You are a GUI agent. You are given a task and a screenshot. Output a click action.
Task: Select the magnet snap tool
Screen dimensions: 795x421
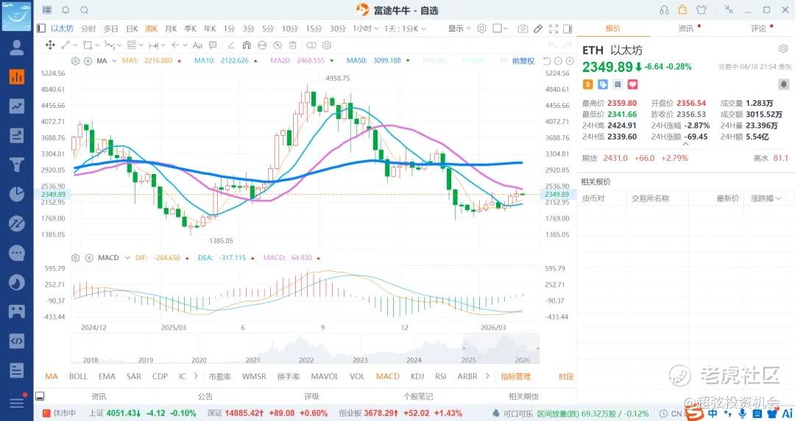tap(247, 45)
